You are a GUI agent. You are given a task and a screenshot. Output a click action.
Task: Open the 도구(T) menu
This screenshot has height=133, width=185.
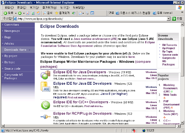coord(65,8)
